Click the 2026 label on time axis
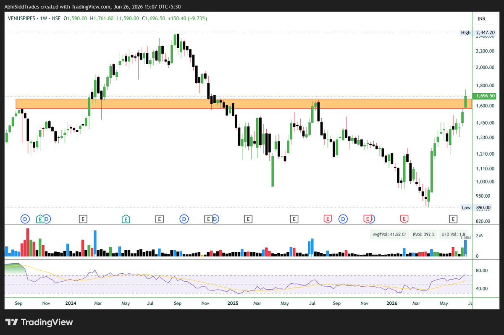The image size is (504, 335). [x=391, y=303]
